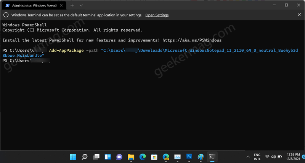Click the info icon in the notification banner

[x=6, y=15]
